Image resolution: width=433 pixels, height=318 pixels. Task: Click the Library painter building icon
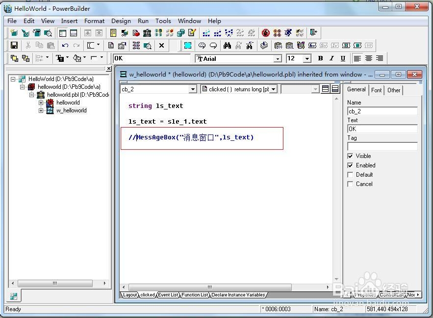[x=147, y=33]
